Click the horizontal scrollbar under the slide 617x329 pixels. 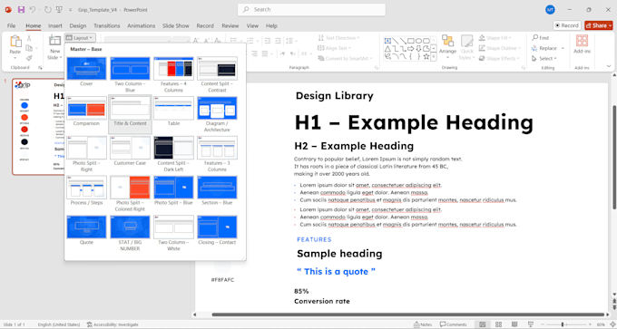coord(407,314)
